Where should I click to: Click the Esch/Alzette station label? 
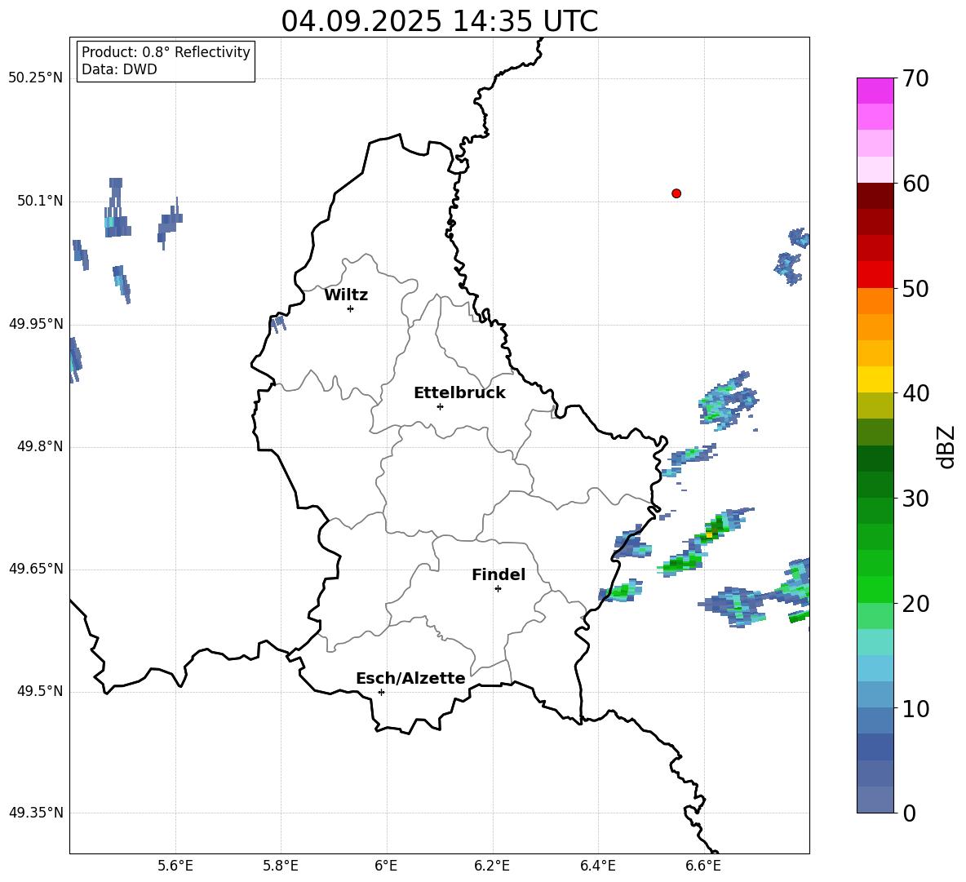[x=411, y=678]
